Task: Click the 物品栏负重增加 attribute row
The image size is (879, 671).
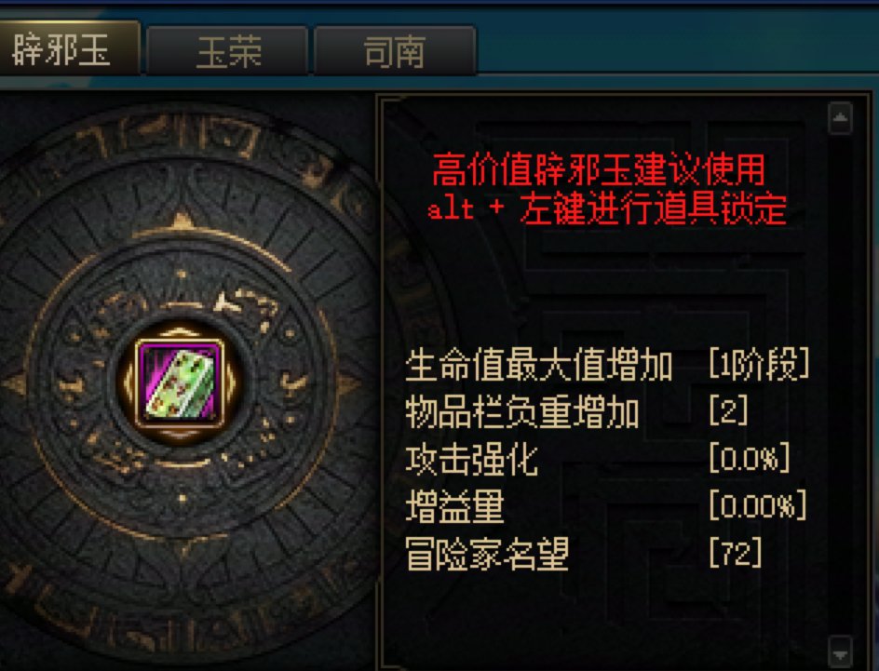Action: pos(577,412)
